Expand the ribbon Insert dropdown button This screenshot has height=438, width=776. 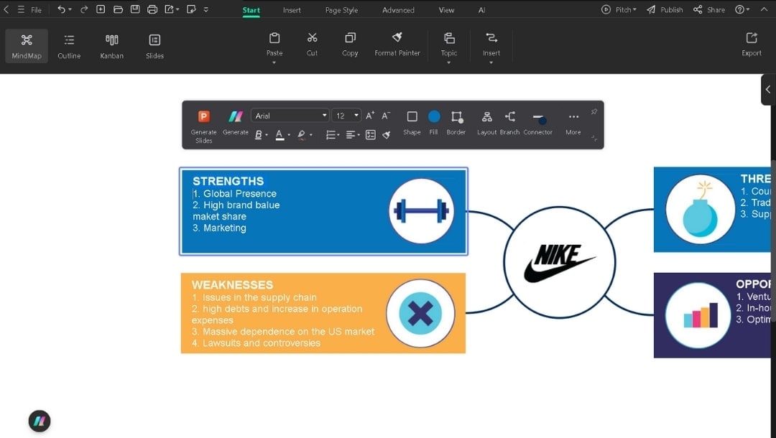point(491,62)
